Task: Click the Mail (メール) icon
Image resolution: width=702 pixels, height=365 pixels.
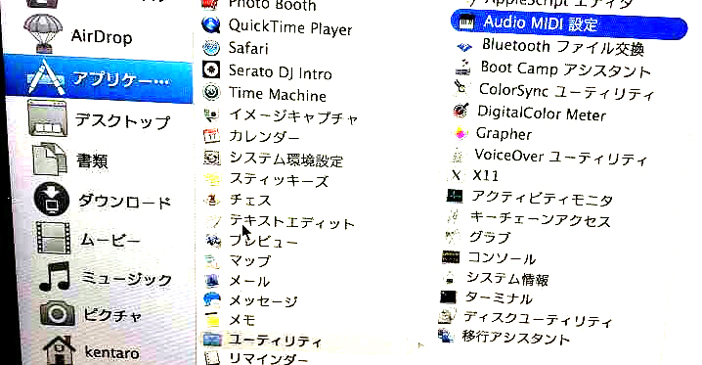Action: (212, 281)
